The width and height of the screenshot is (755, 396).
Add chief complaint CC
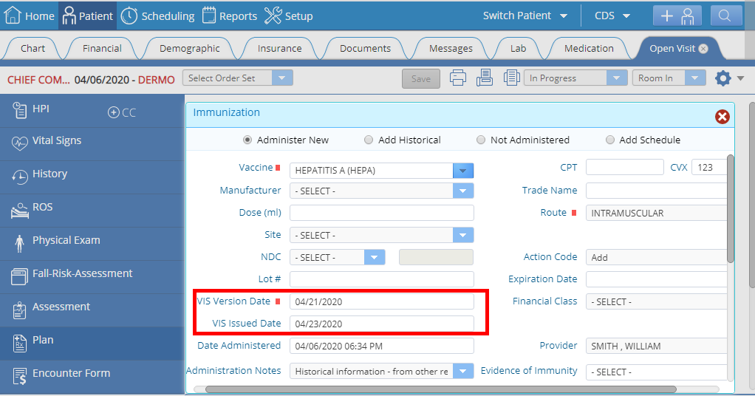tap(122, 113)
